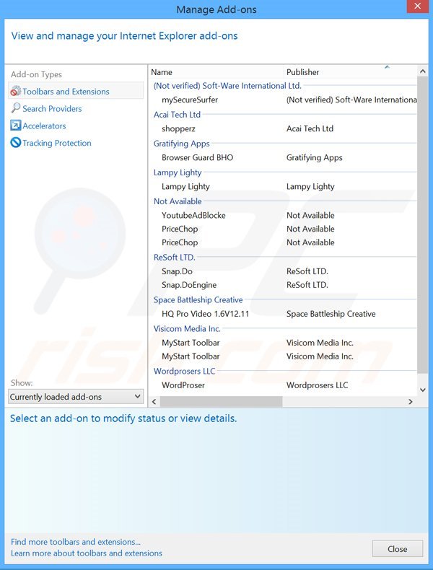Click the Space Battleship Creative publisher cell
Image resolution: width=433 pixels, height=570 pixels.
[331, 314]
